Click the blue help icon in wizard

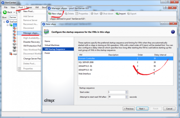click(x=173, y=32)
